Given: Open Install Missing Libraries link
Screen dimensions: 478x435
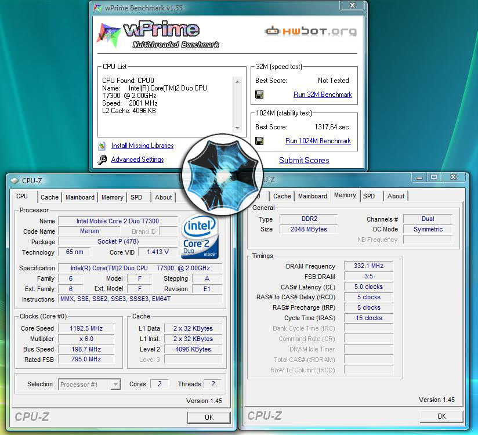Looking at the screenshot, I should click(x=142, y=146).
